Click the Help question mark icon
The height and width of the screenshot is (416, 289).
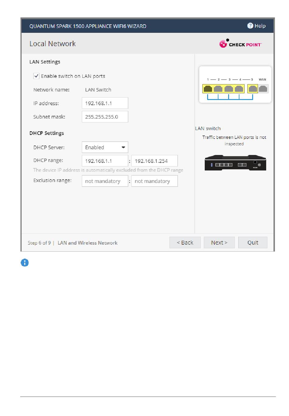[x=250, y=26]
